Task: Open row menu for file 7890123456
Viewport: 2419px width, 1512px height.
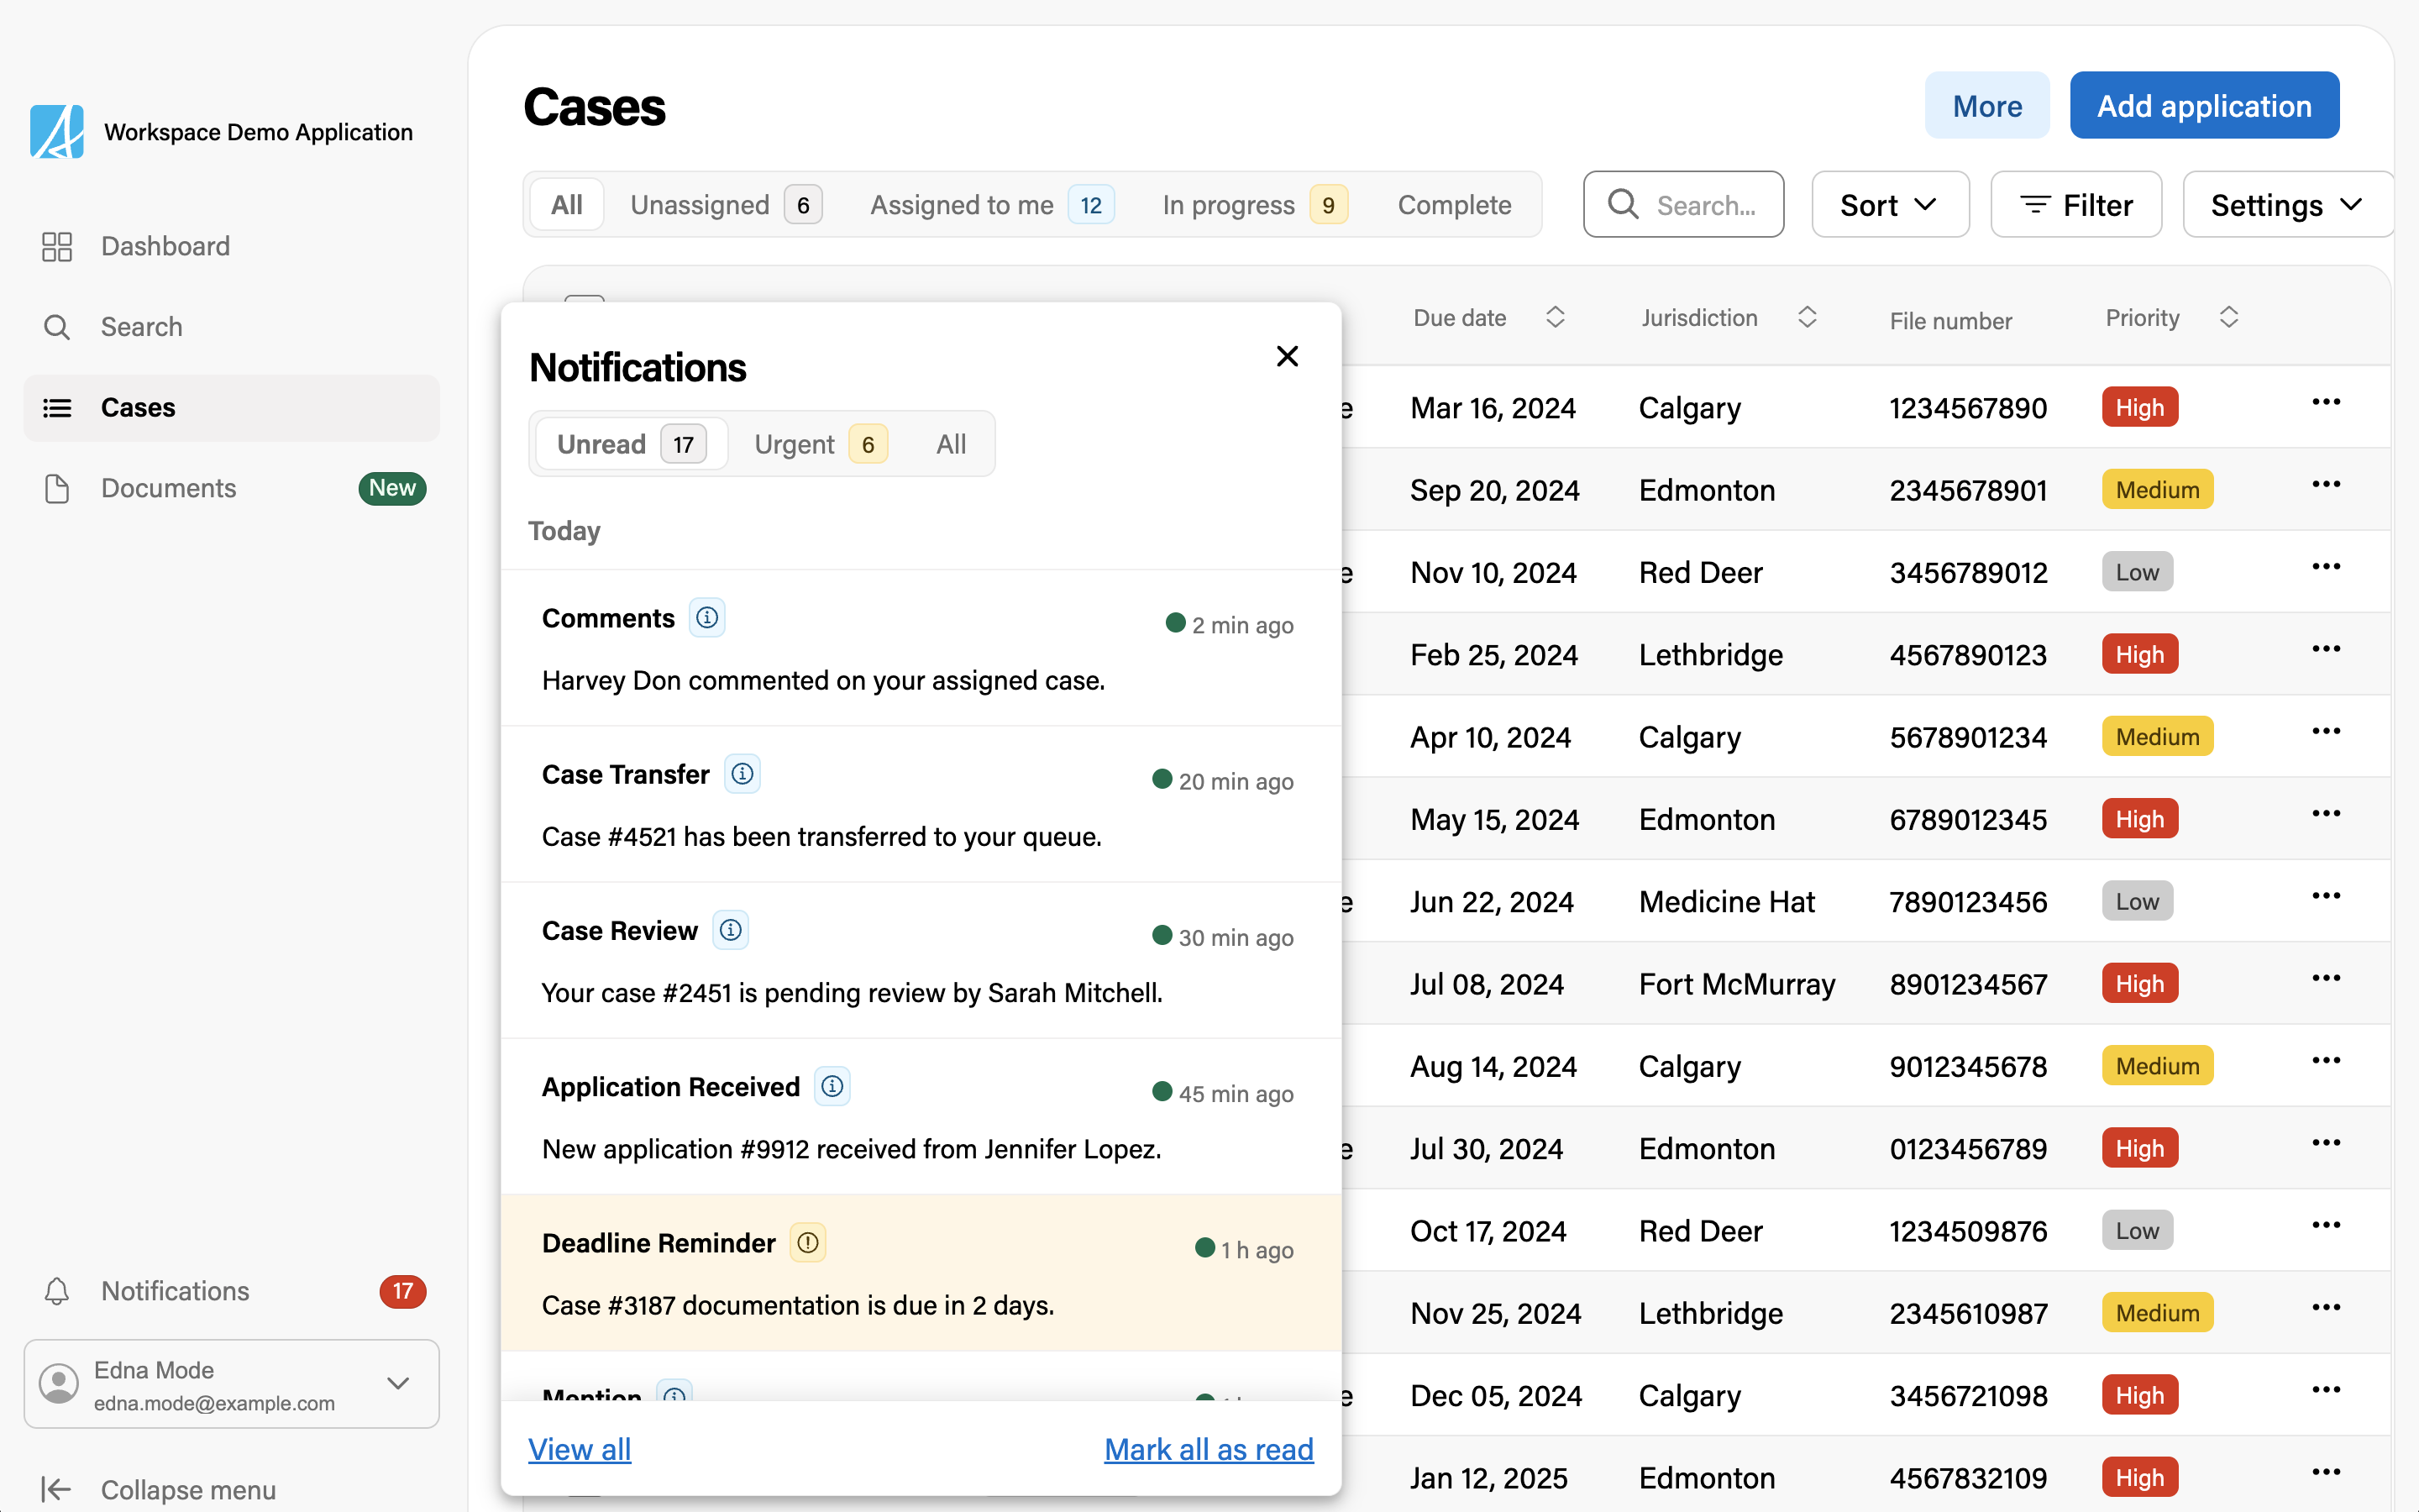Action: (2326, 897)
